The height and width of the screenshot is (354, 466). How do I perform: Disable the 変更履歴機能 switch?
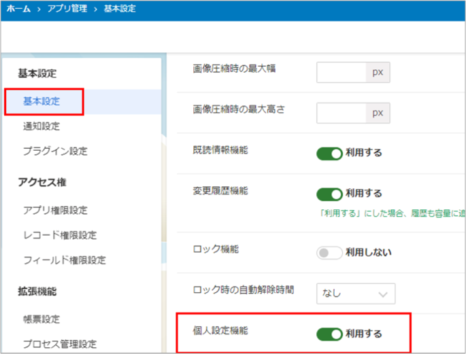329,194
